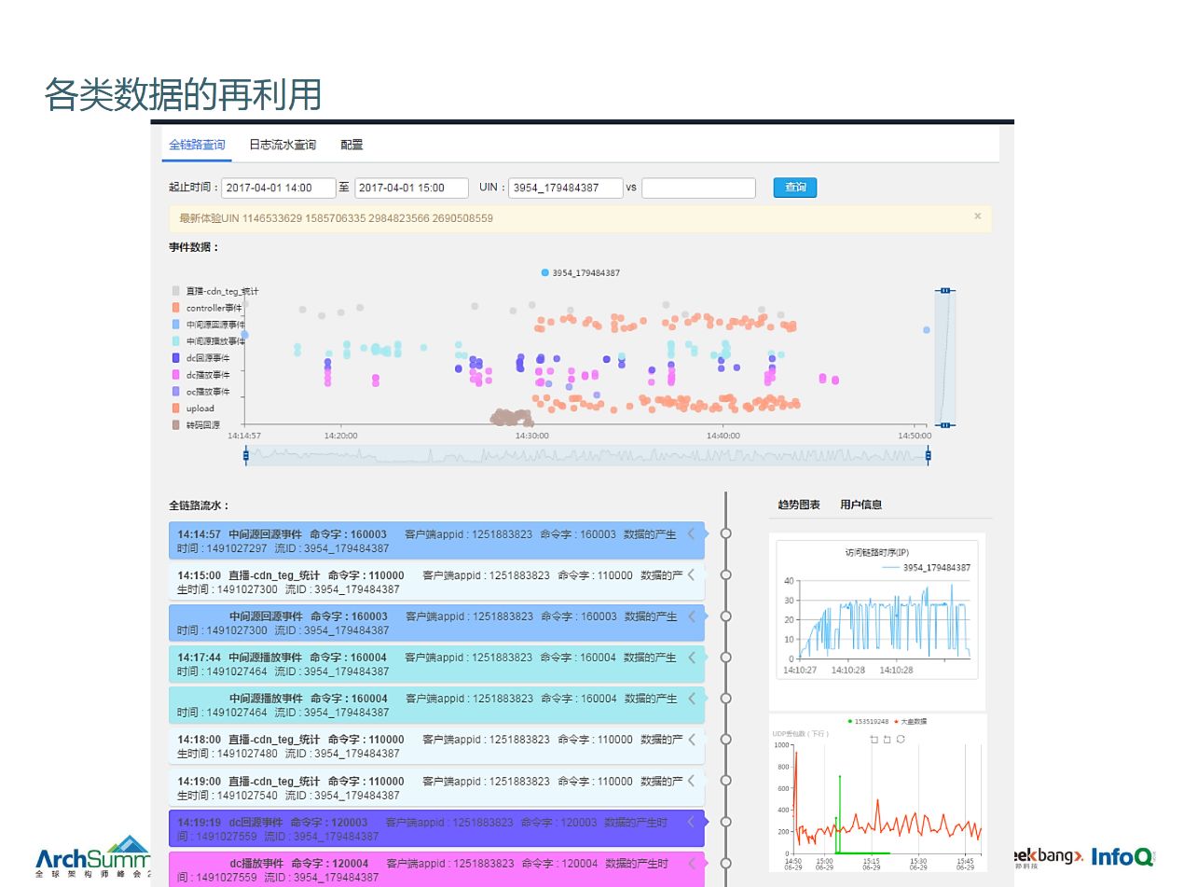Hide the upload legend series
The image size is (1184, 887).
point(193,409)
